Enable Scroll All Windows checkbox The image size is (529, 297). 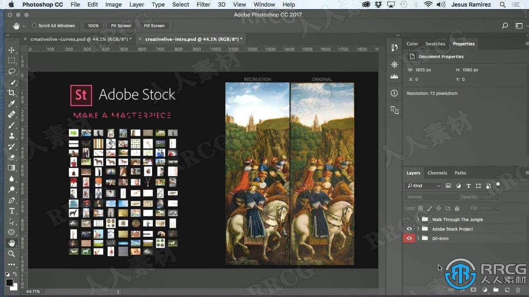pyautogui.click(x=34, y=26)
